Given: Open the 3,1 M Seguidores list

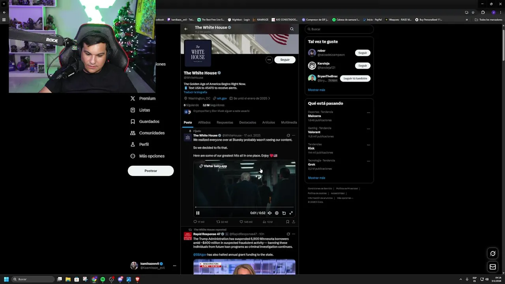Looking at the screenshot, I should [213, 105].
